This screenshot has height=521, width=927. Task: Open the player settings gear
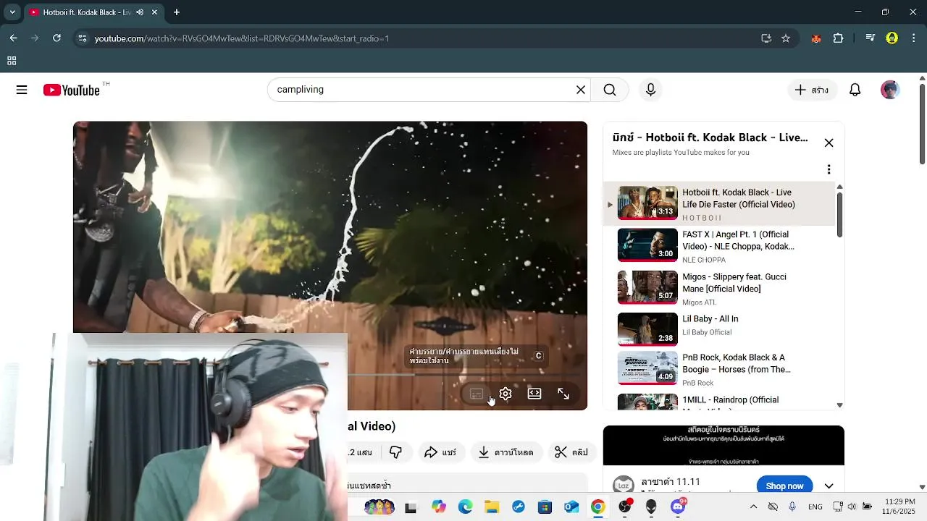(x=506, y=394)
